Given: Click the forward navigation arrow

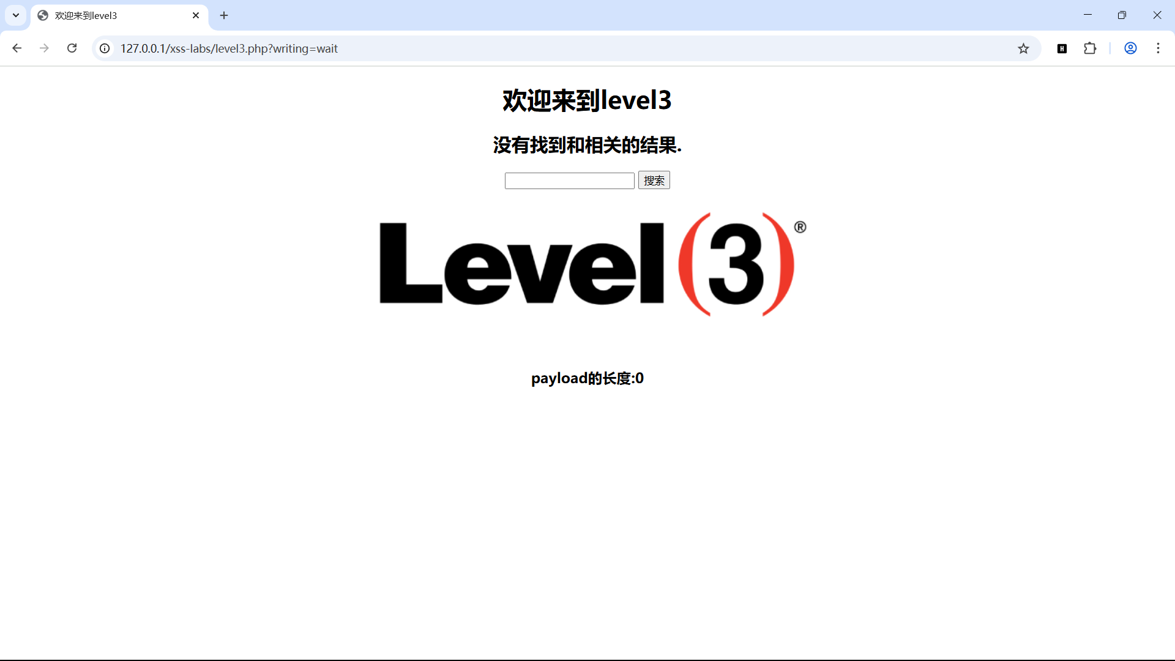Looking at the screenshot, I should 44,48.
